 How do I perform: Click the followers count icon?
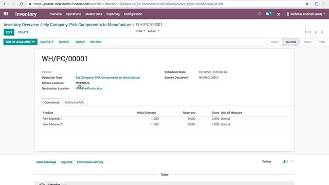click(286, 161)
